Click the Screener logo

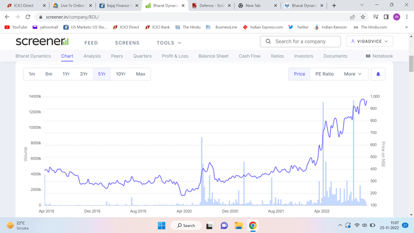(x=42, y=41)
